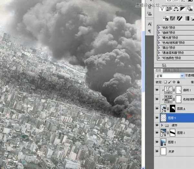194x169 pixels.
Task: Toggle visibility of 图层 2
Action: click(x=157, y=133)
